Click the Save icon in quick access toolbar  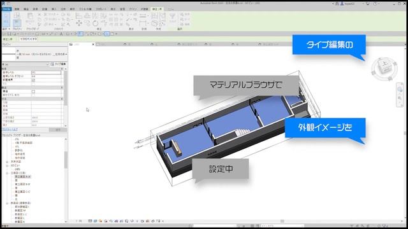pos(10,34)
